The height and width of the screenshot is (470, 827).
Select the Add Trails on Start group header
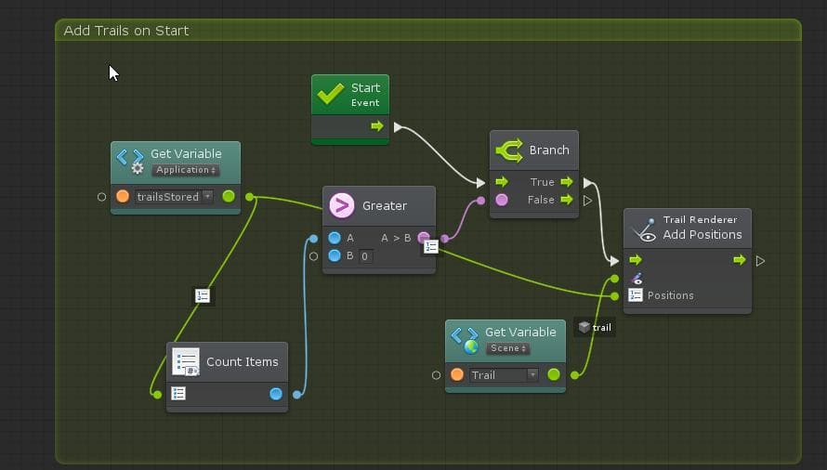click(x=427, y=31)
